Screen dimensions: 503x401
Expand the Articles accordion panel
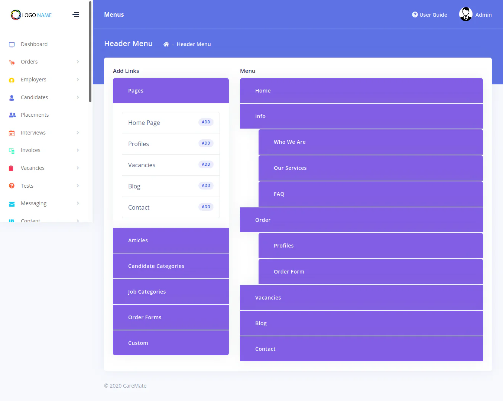coord(171,240)
